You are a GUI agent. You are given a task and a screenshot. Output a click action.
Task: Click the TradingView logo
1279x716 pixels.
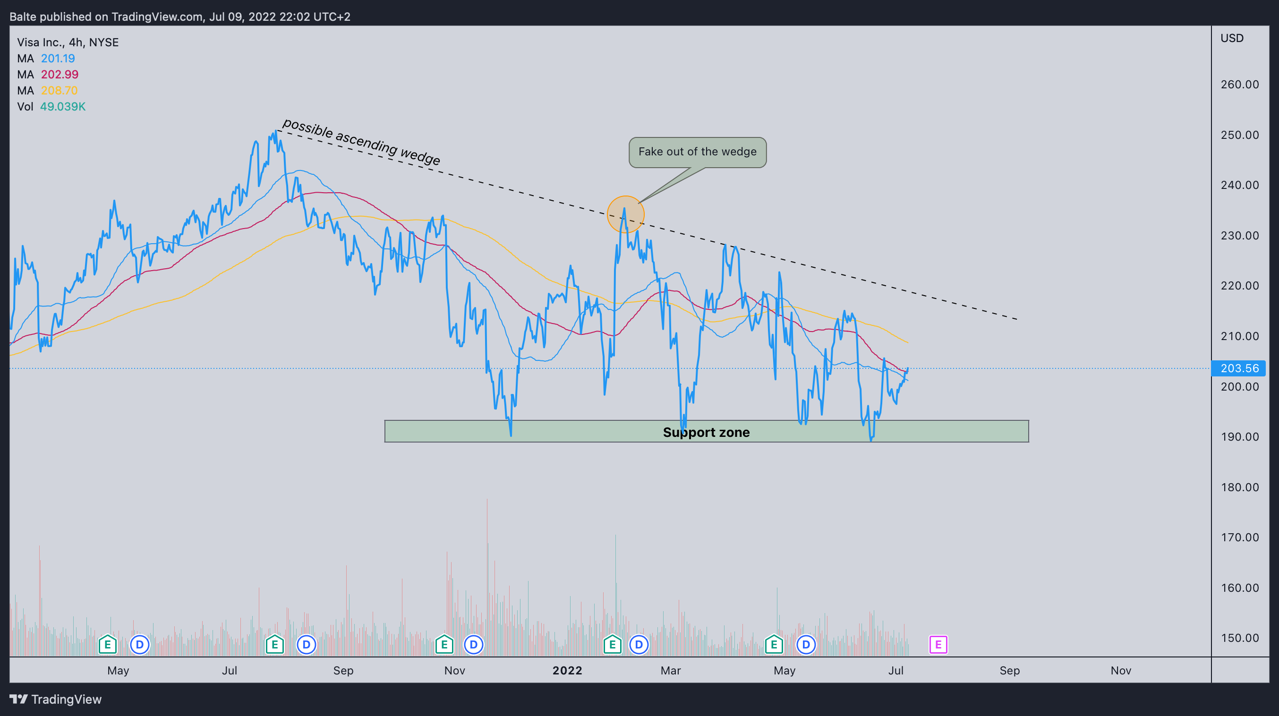56,699
